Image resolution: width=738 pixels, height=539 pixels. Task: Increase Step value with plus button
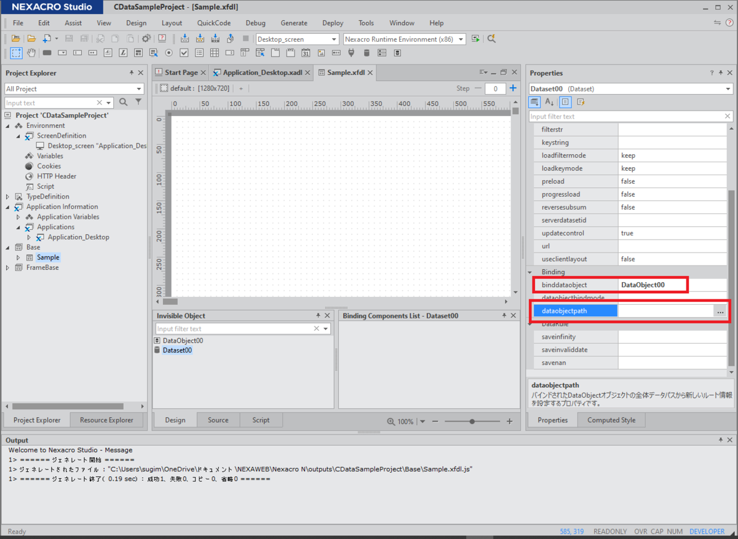coord(513,89)
